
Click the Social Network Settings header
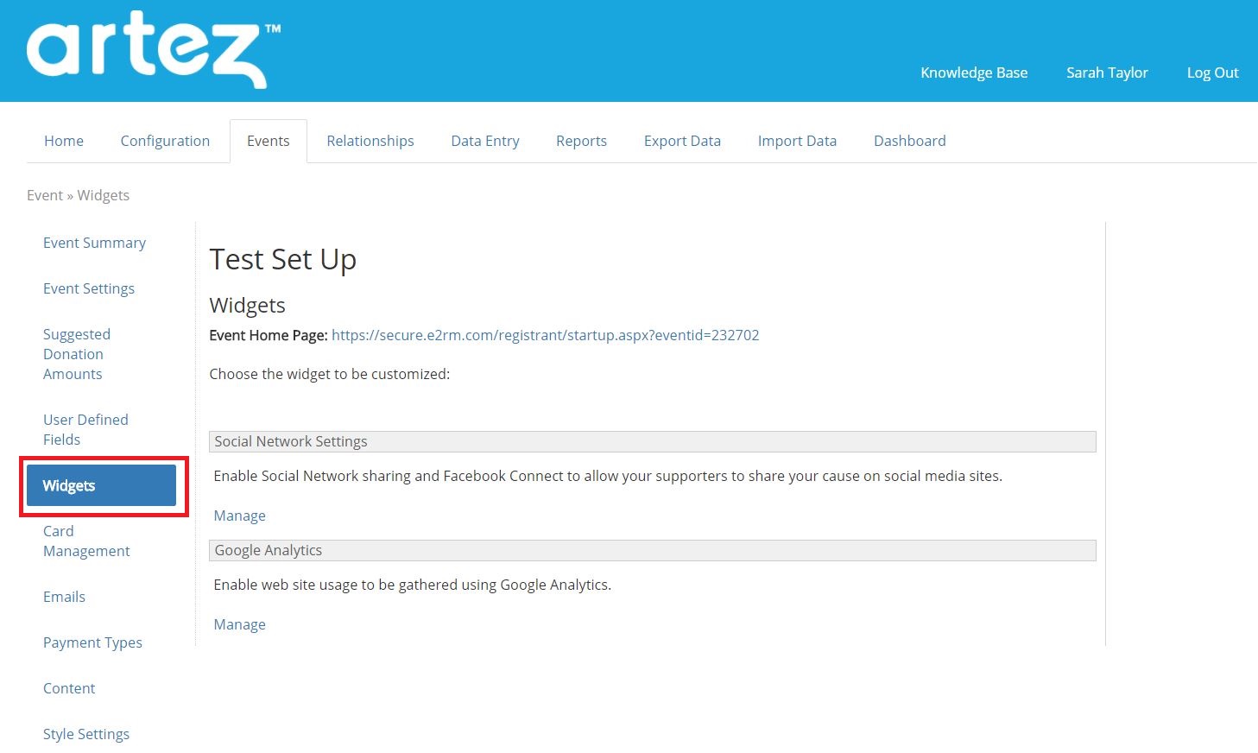point(653,441)
